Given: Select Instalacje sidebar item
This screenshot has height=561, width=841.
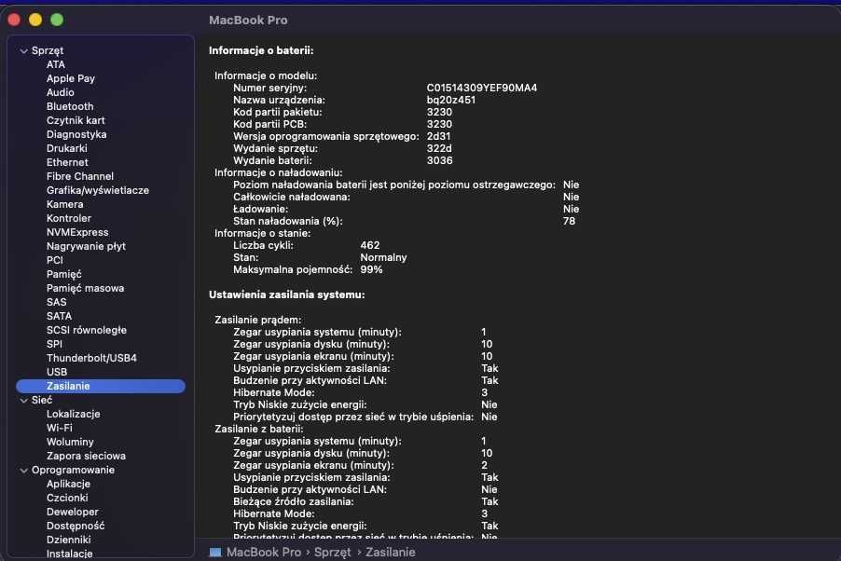Looking at the screenshot, I should point(69,554).
